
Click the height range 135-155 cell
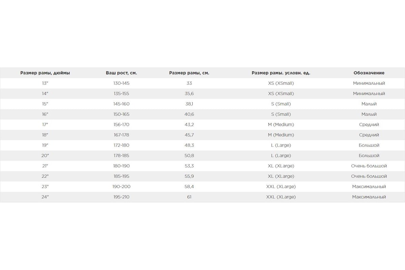pyautogui.click(x=122, y=93)
